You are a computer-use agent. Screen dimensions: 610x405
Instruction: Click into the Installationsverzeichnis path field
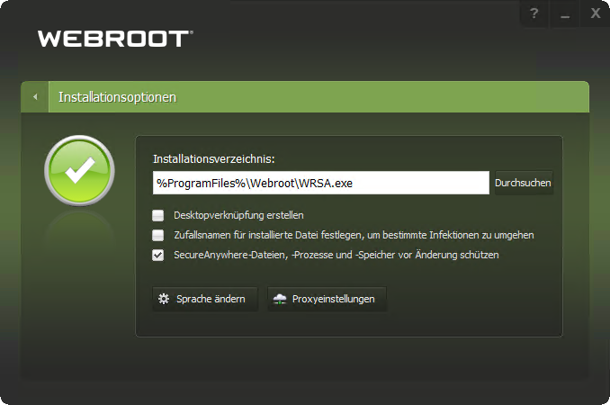point(321,183)
